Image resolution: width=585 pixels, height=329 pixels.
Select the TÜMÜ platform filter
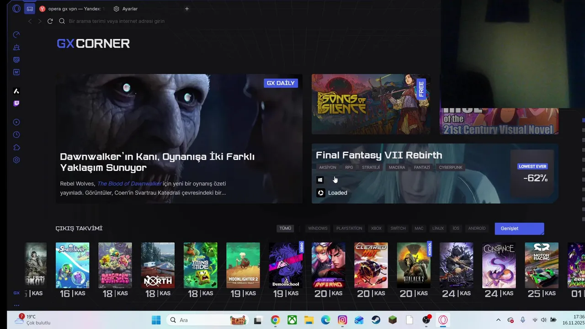(285, 228)
